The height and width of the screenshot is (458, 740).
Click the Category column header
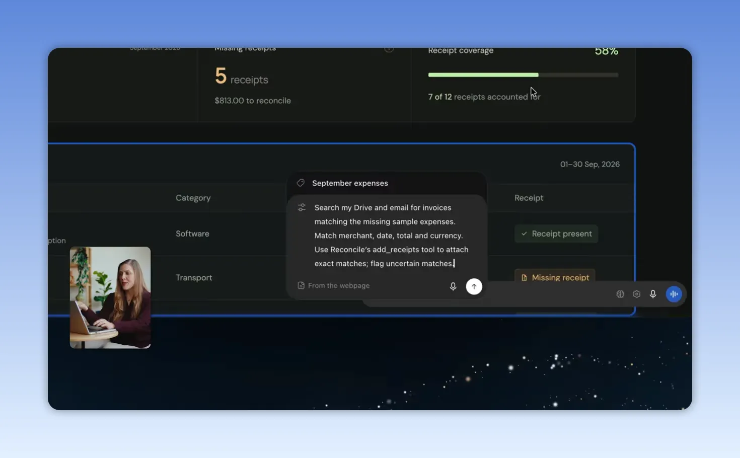(193, 198)
